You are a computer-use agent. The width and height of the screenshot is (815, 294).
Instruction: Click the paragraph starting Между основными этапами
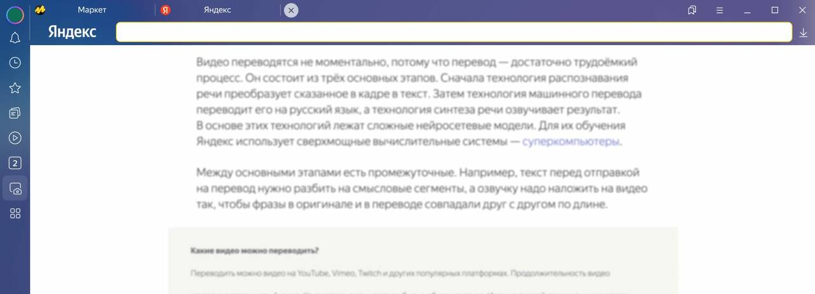422,189
